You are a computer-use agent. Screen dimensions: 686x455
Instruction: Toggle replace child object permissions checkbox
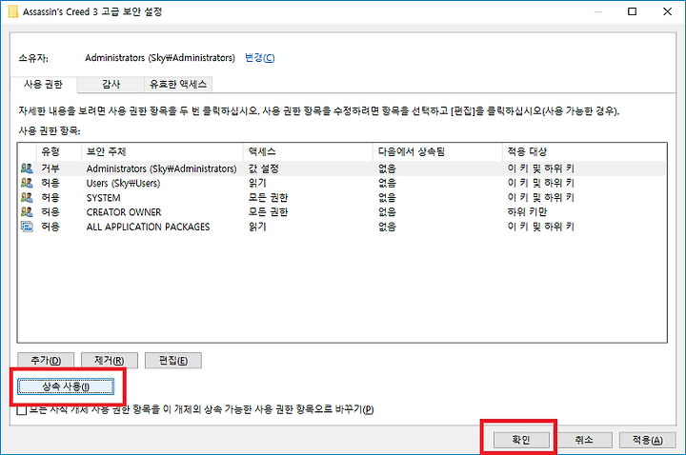(21, 410)
